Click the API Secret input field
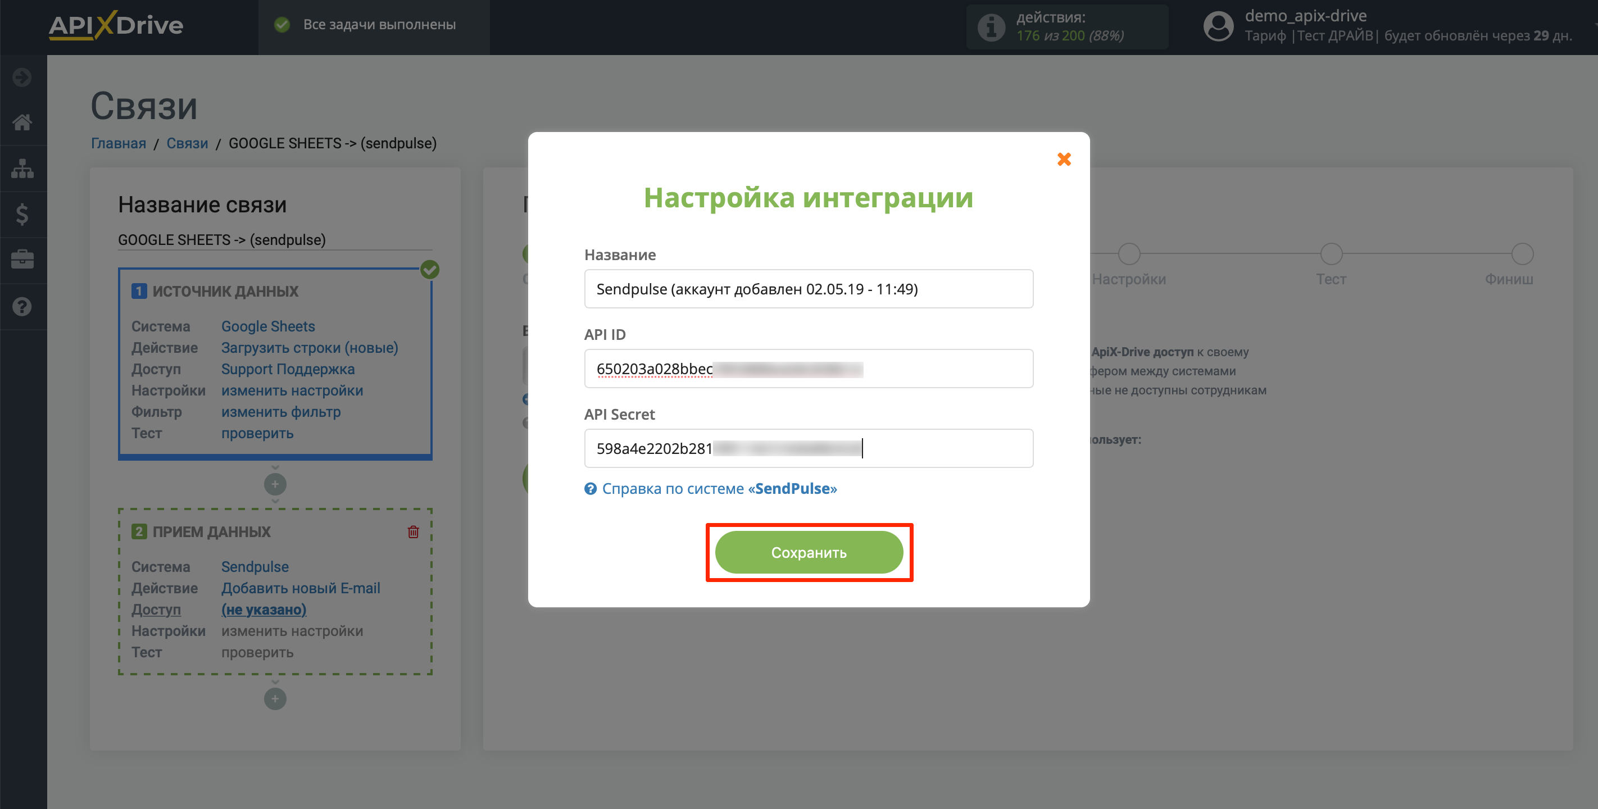The image size is (1598, 809). coord(809,448)
